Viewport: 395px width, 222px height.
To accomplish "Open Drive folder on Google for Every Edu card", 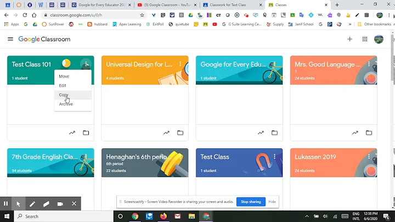I will pyautogui.click(x=275, y=132).
